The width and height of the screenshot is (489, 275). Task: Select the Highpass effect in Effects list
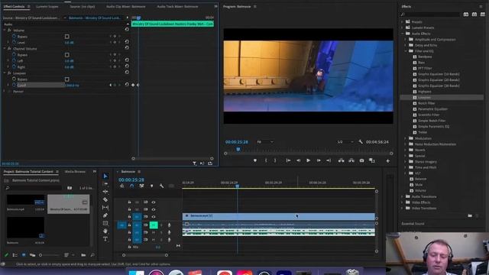[x=425, y=92]
